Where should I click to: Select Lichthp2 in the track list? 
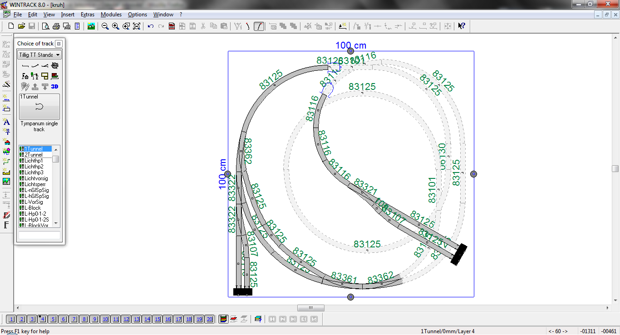(x=34, y=167)
